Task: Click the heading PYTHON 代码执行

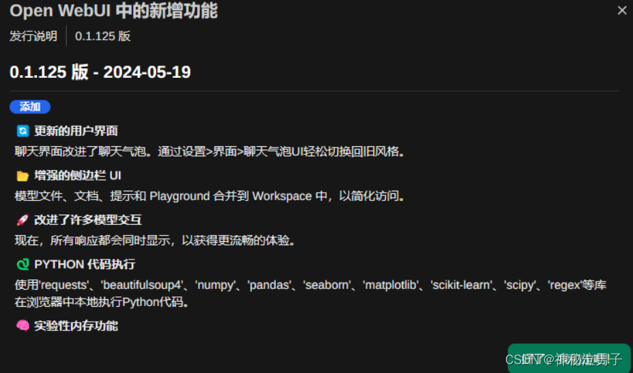Action: 85,264
